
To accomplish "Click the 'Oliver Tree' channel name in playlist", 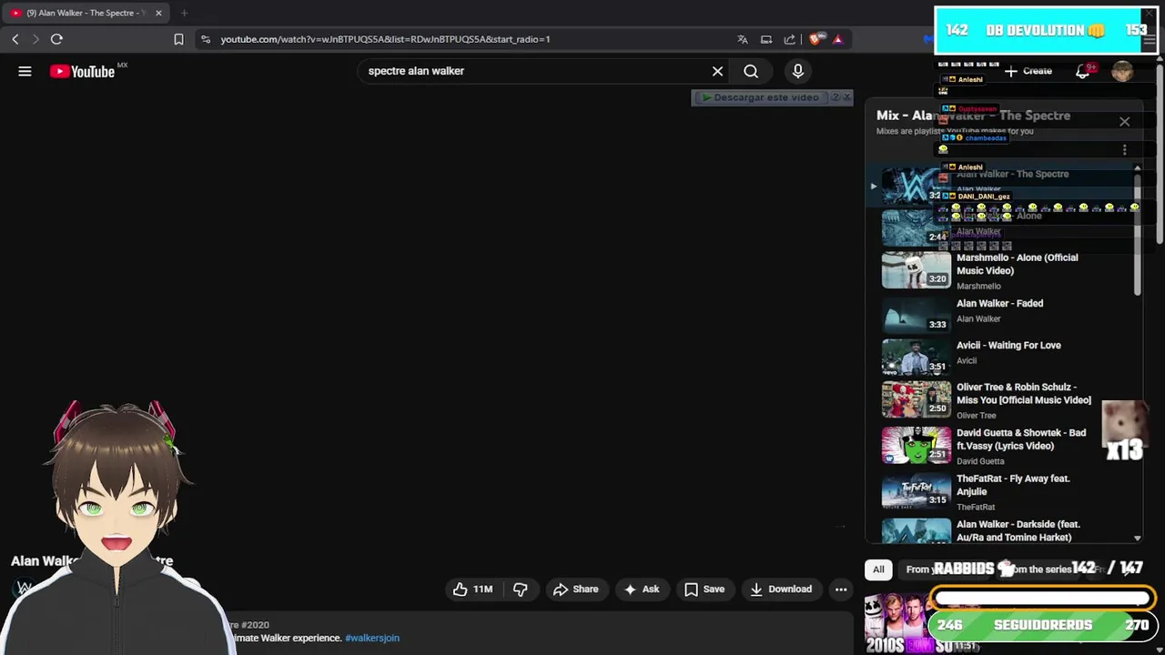I will [976, 416].
